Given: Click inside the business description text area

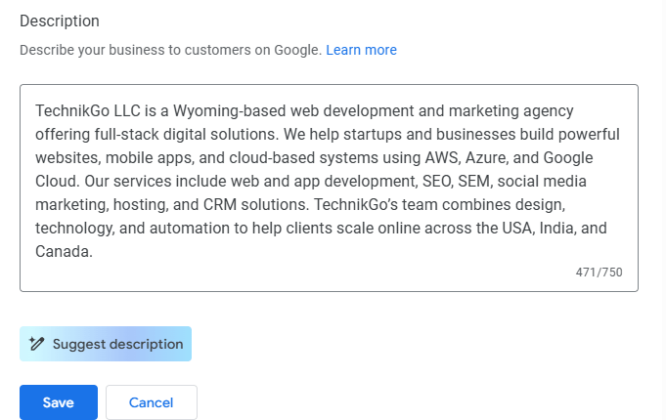Looking at the screenshot, I should pyautogui.click(x=329, y=188).
